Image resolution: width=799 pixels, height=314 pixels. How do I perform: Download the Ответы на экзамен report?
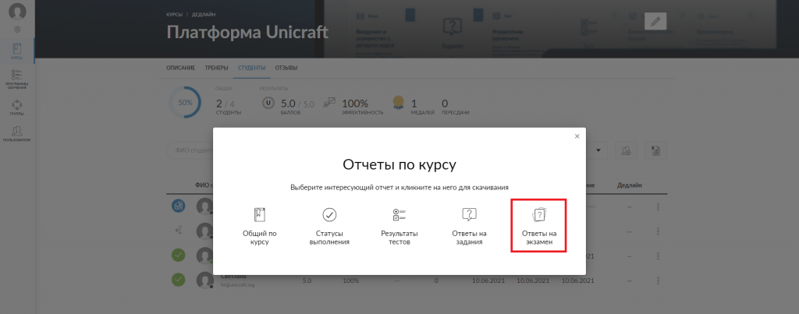(x=538, y=226)
